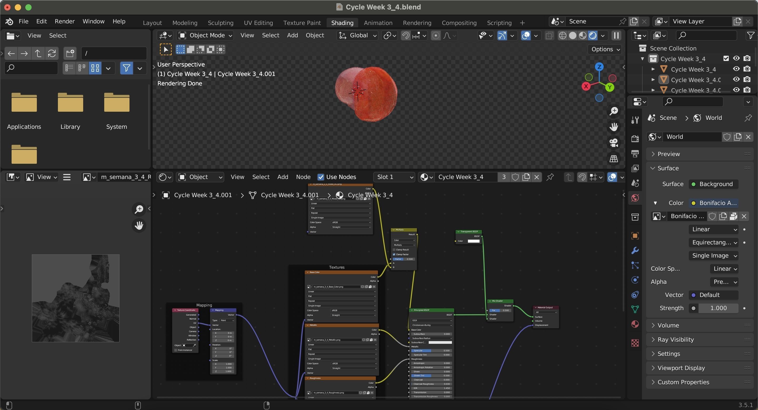This screenshot has height=410, width=758.
Task: Select rendered viewport shading mode
Action: (593, 35)
